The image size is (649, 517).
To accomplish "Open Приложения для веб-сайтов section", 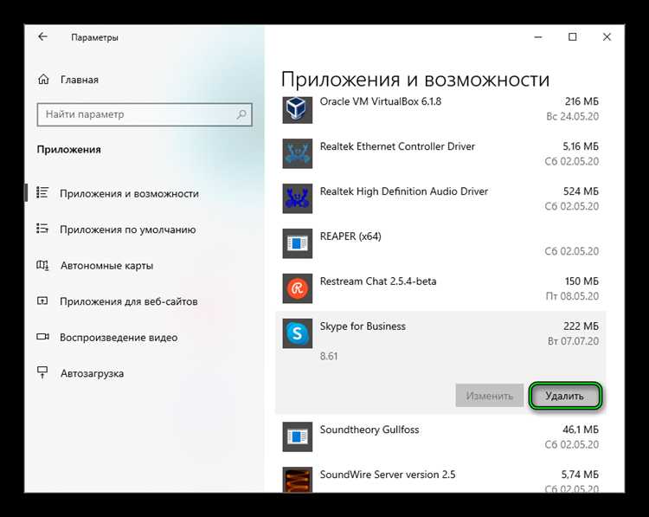I will pos(129,301).
